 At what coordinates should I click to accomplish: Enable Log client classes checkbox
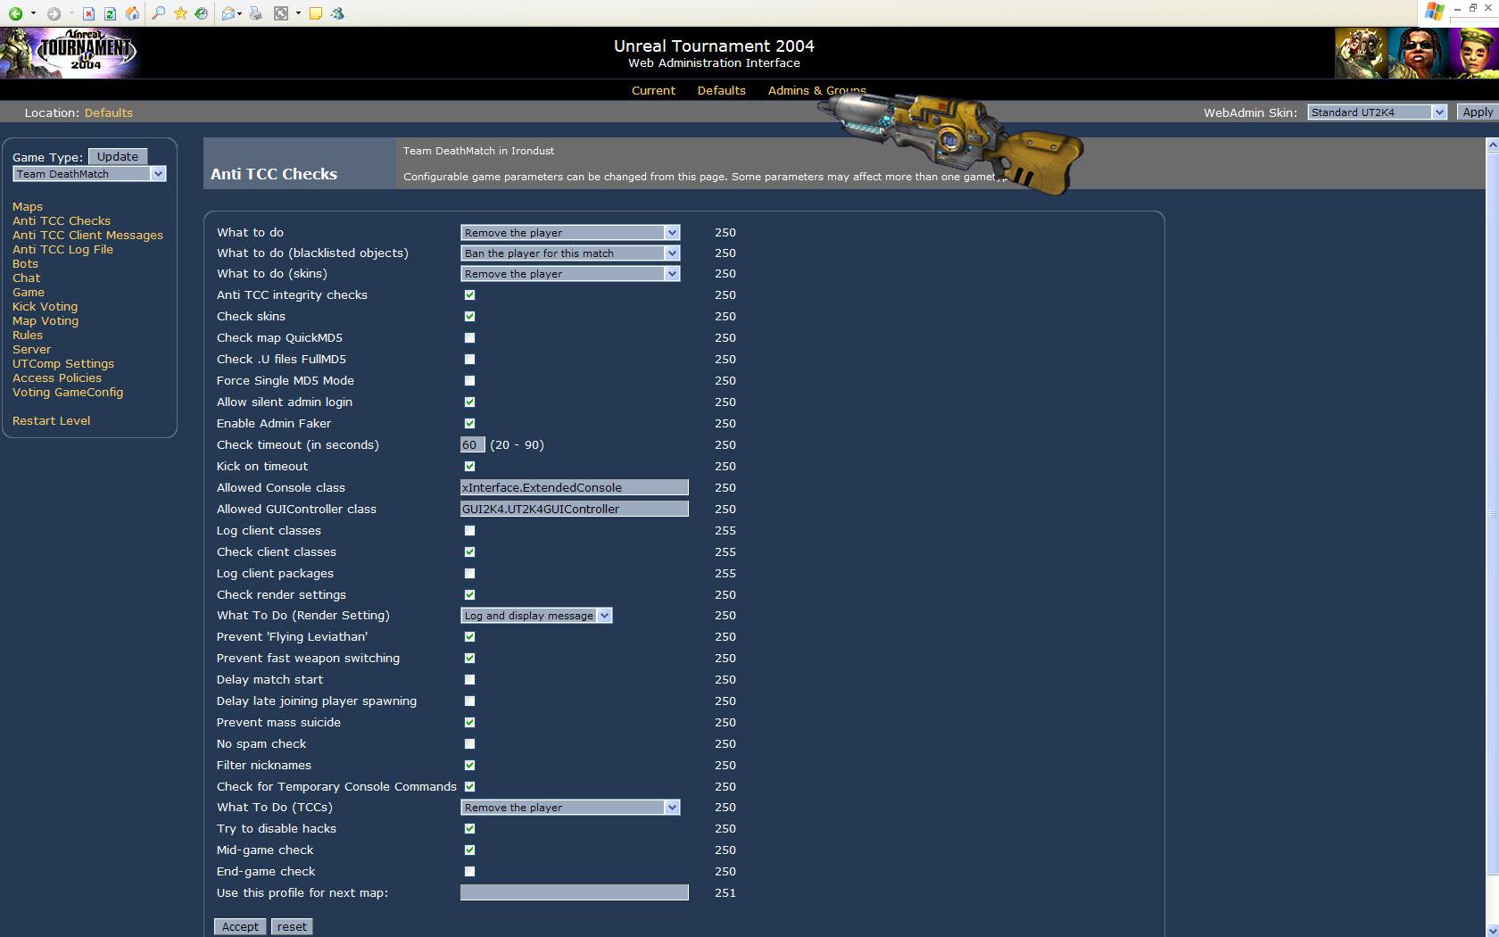pyautogui.click(x=469, y=531)
